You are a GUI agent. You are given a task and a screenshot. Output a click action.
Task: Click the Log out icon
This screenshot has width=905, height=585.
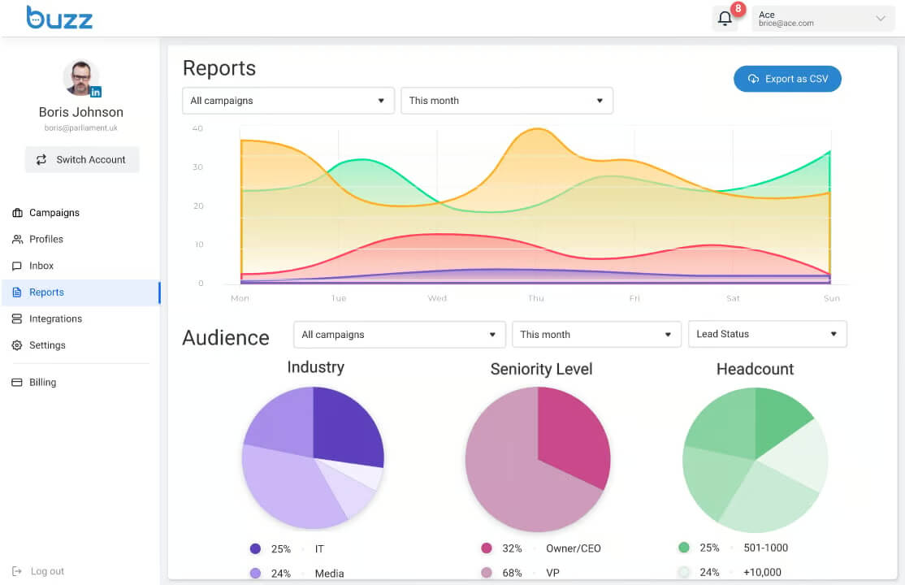point(17,571)
